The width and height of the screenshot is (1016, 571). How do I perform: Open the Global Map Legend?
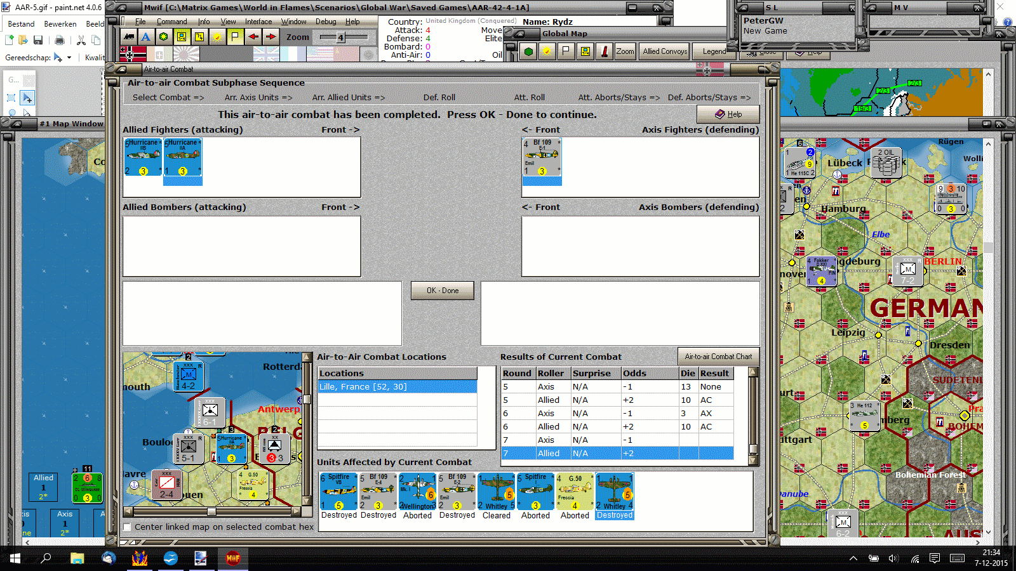(714, 51)
